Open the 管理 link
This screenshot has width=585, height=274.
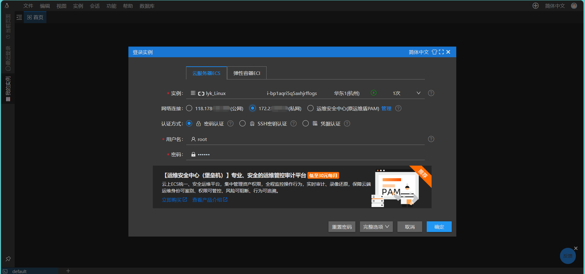tap(386, 108)
